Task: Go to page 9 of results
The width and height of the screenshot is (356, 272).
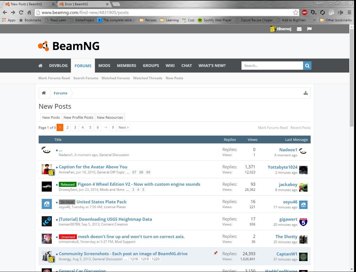Action: point(113,127)
